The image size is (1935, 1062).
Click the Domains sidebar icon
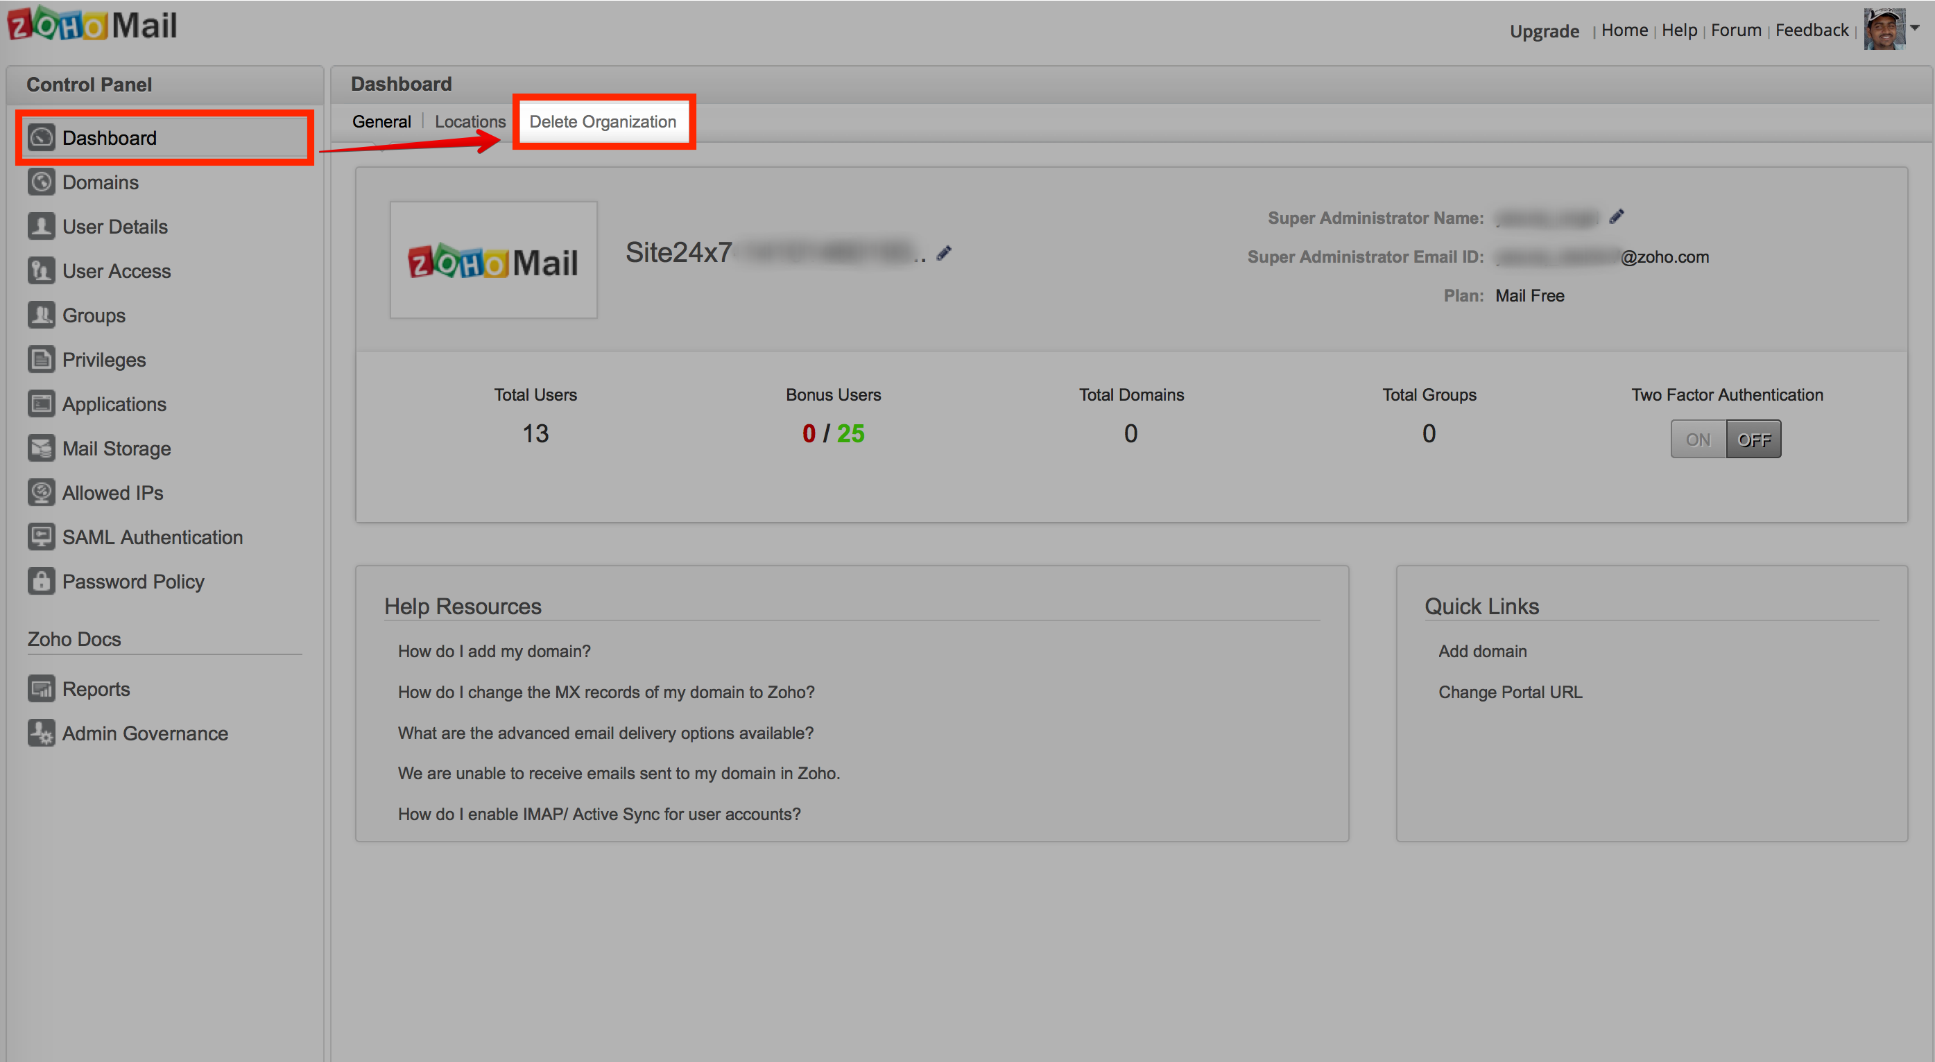(42, 182)
